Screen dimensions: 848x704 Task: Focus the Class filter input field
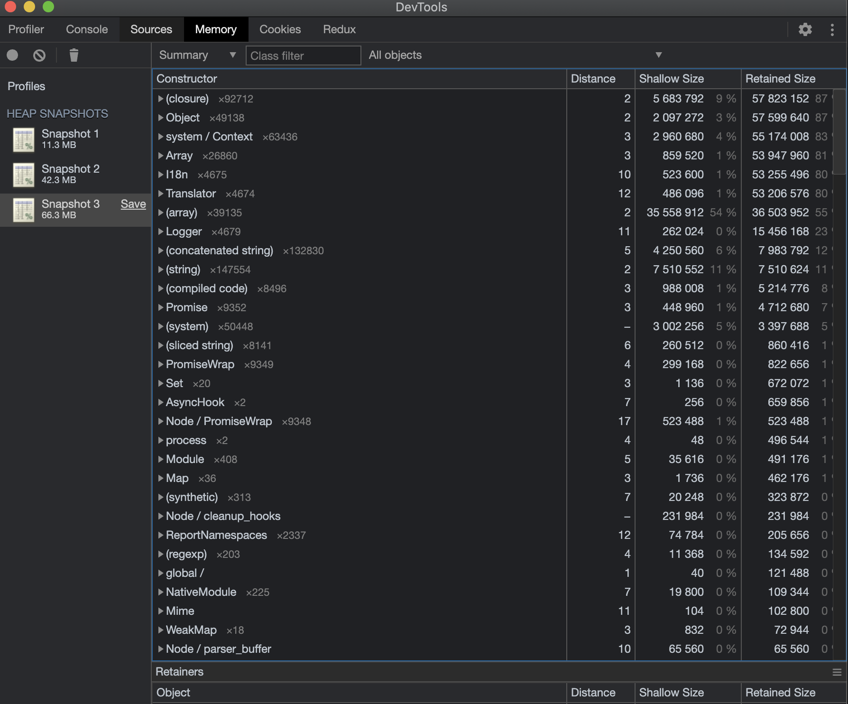(x=303, y=56)
